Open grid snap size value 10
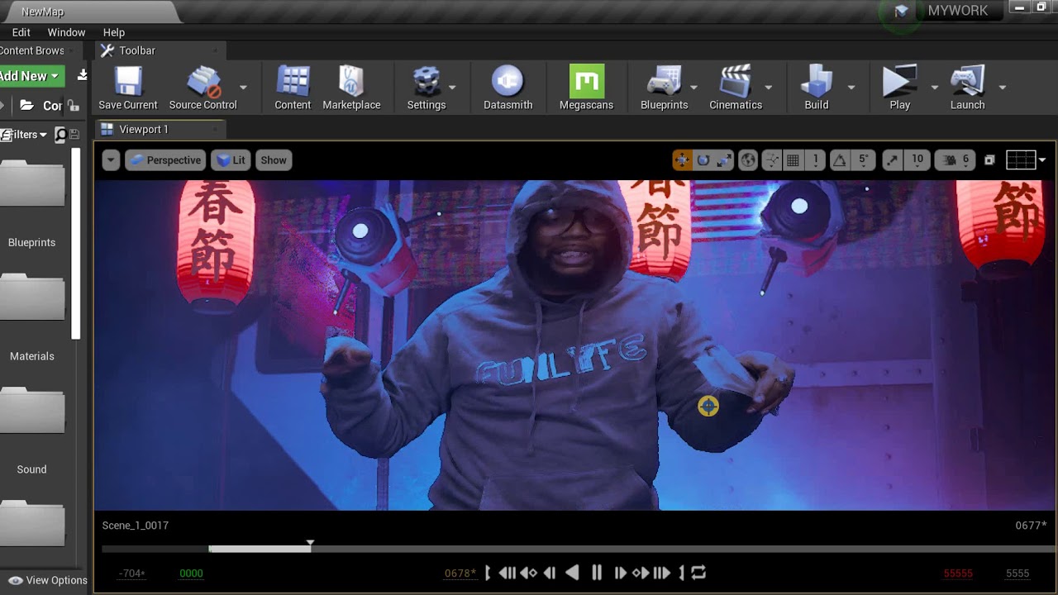Viewport: 1058px width, 595px height. [917, 160]
